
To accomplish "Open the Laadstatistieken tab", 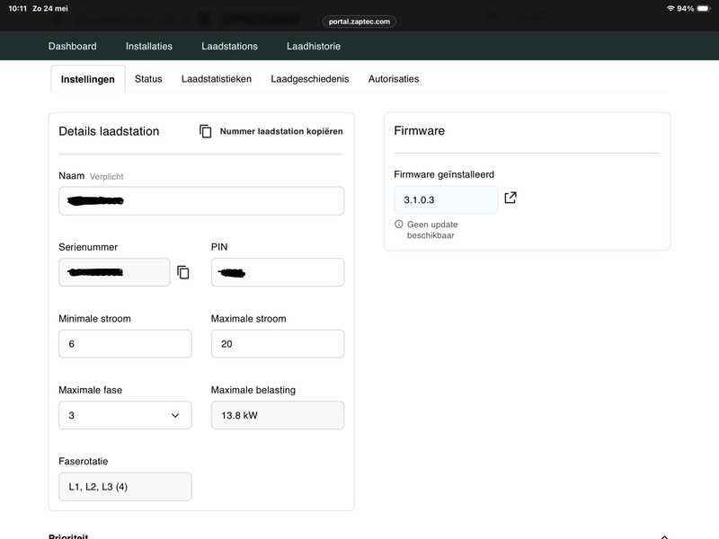I will click(217, 79).
